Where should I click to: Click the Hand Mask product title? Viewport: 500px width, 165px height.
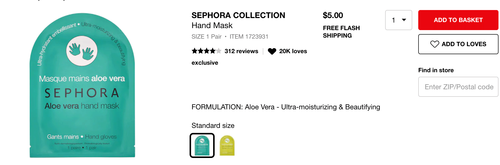212,26
